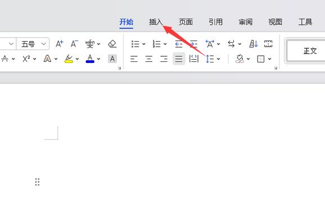
Task: Open the sort icon
Action: coord(253,44)
